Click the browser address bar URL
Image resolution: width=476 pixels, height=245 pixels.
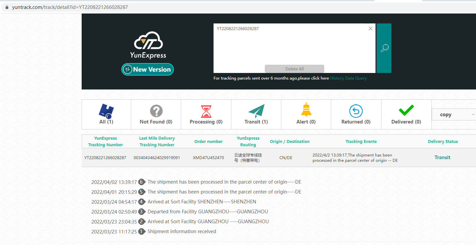70,7
